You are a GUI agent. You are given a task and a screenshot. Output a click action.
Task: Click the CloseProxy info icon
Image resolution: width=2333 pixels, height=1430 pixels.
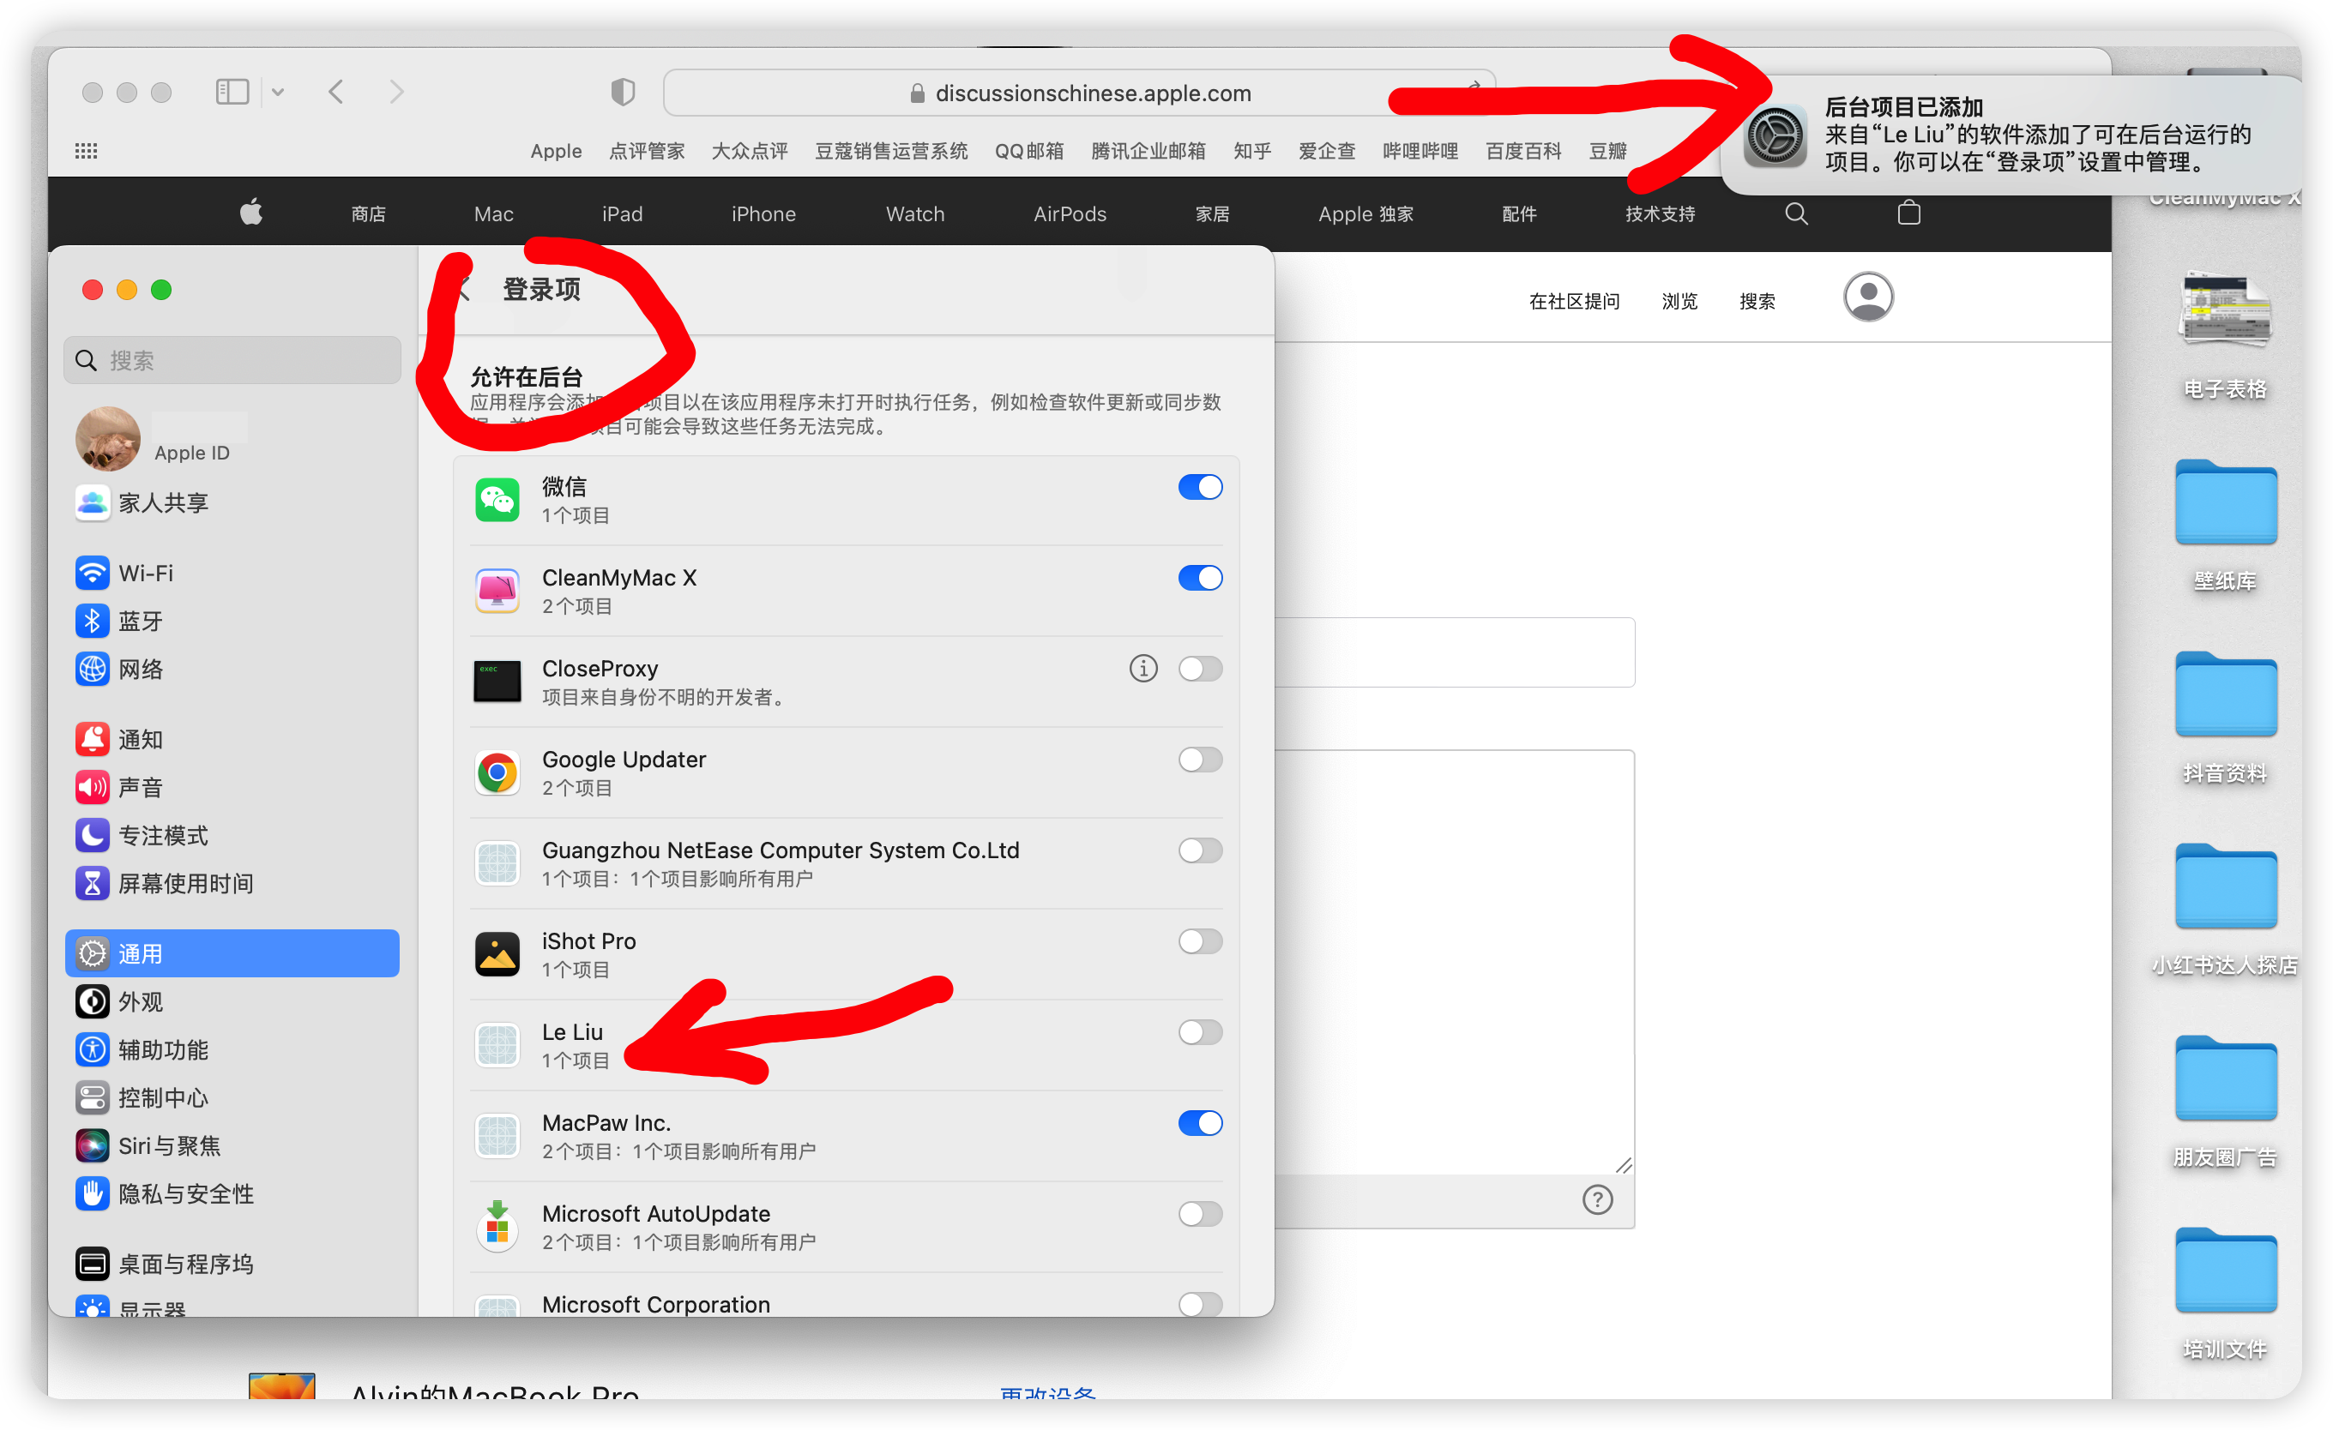(1142, 669)
